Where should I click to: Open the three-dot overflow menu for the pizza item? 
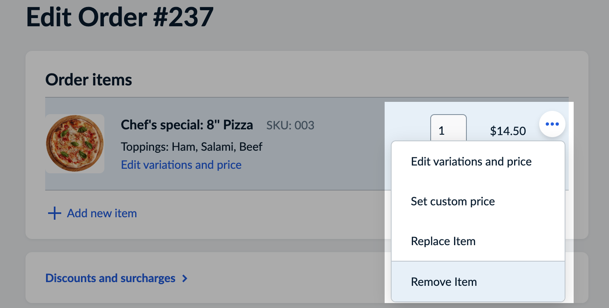click(552, 124)
